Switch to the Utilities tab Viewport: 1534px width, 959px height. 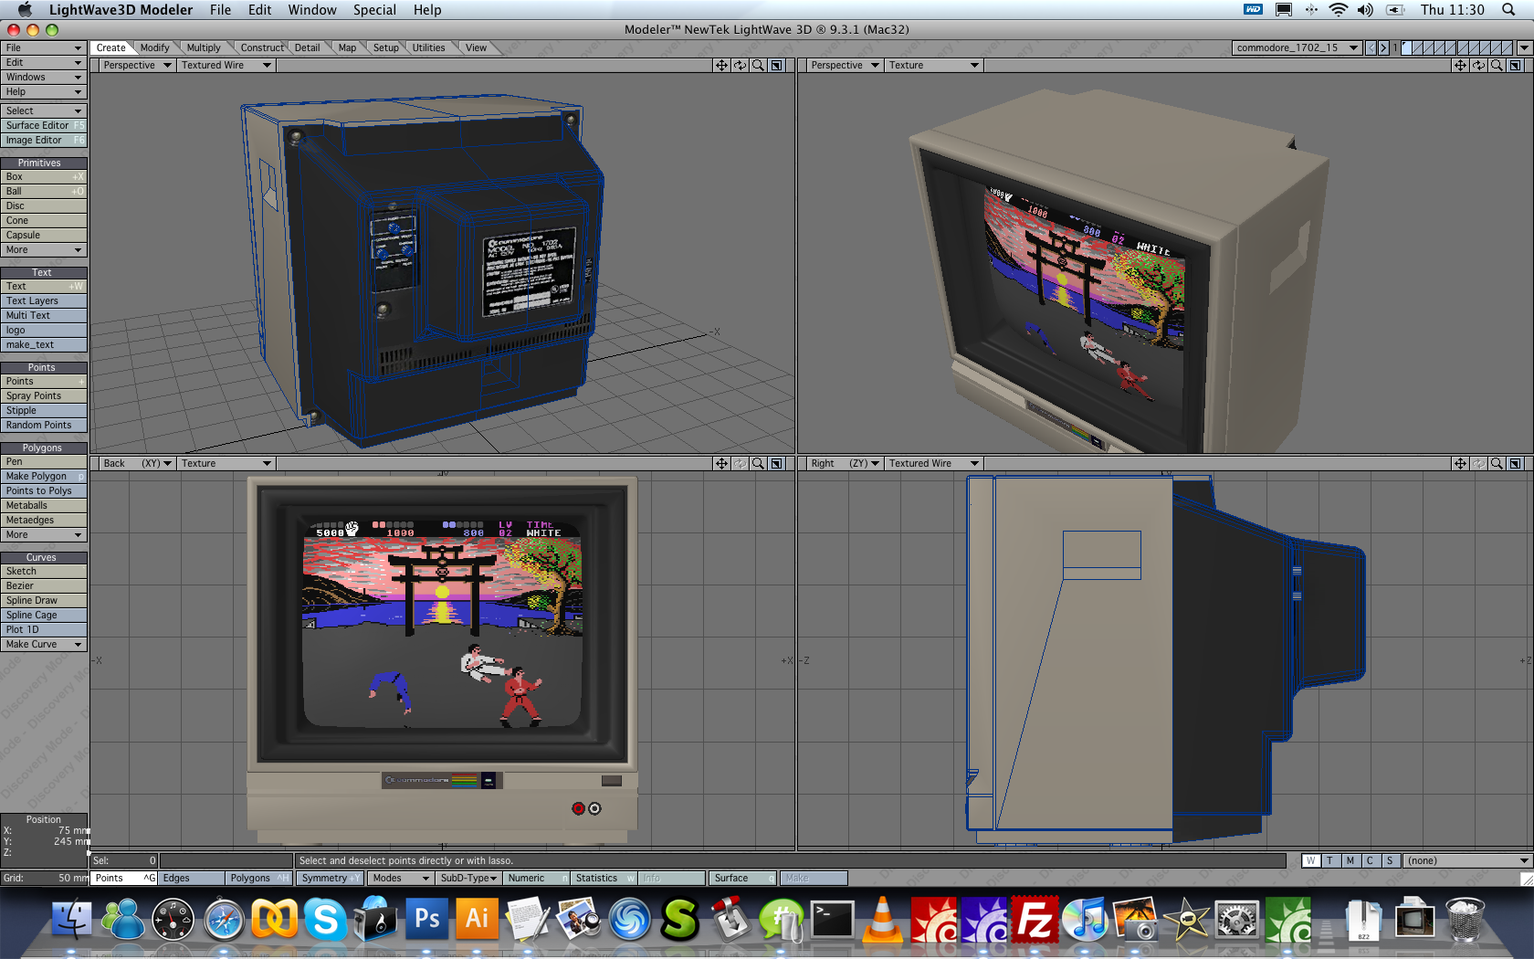tap(428, 48)
